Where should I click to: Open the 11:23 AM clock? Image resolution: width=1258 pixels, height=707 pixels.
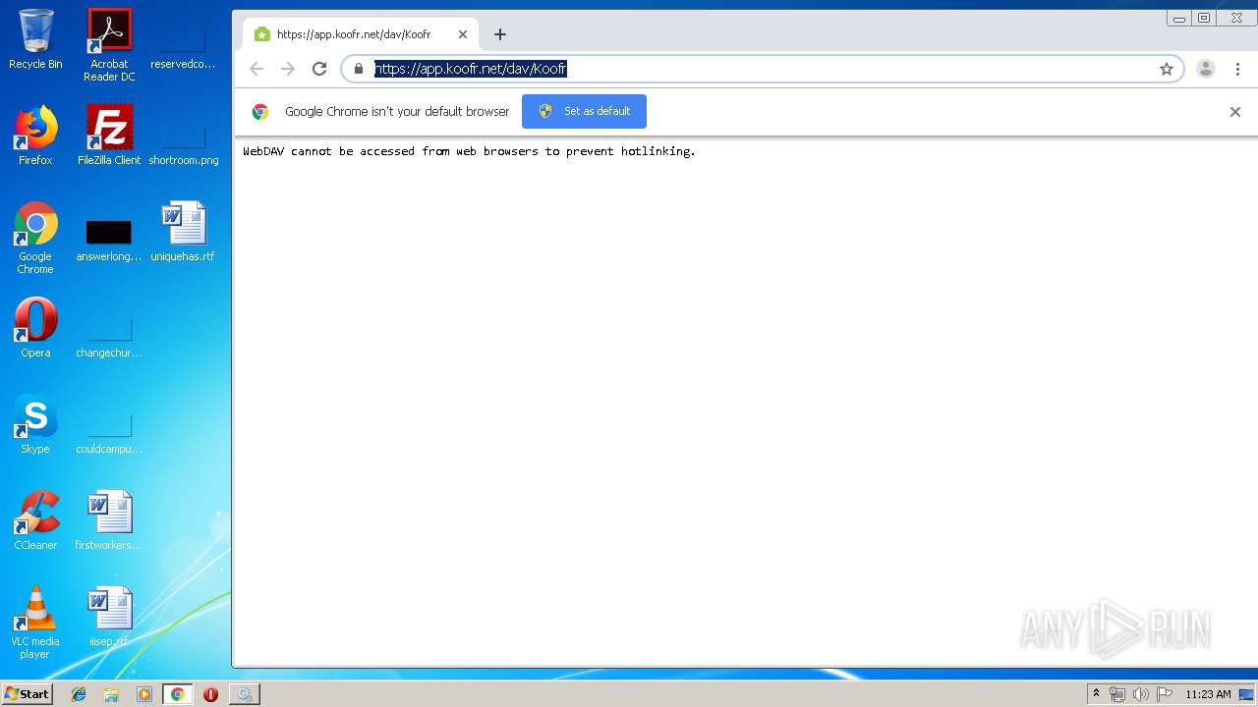click(x=1208, y=694)
